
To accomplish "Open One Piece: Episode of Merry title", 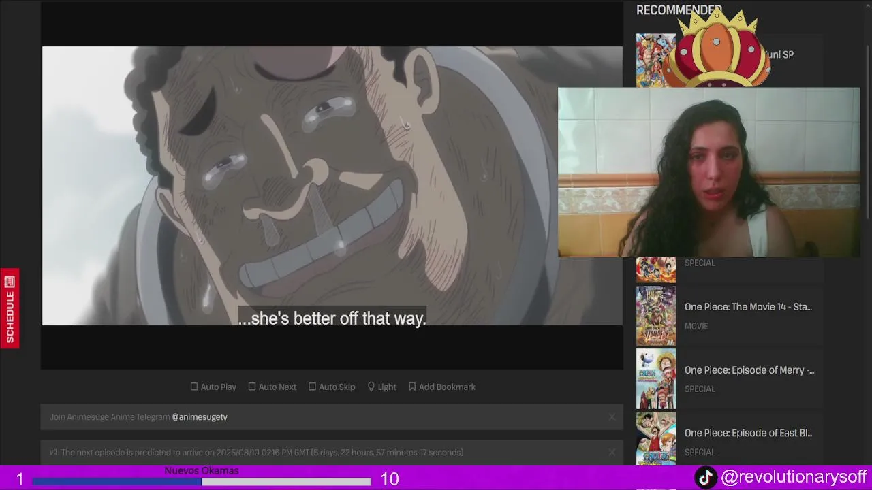I will (749, 370).
